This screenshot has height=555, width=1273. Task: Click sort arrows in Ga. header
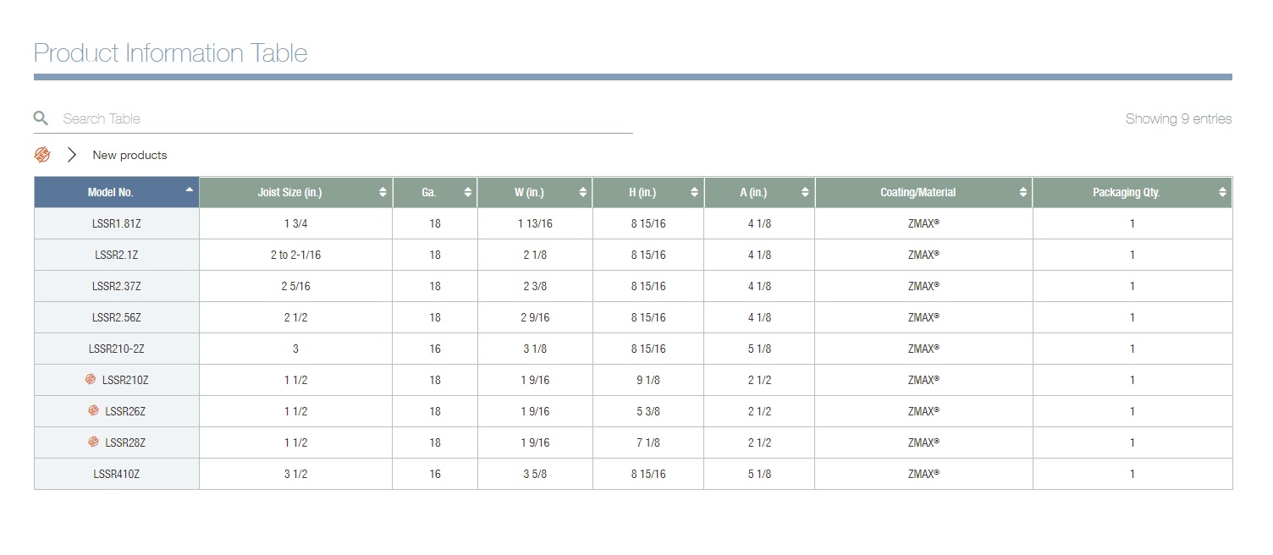[x=468, y=192]
